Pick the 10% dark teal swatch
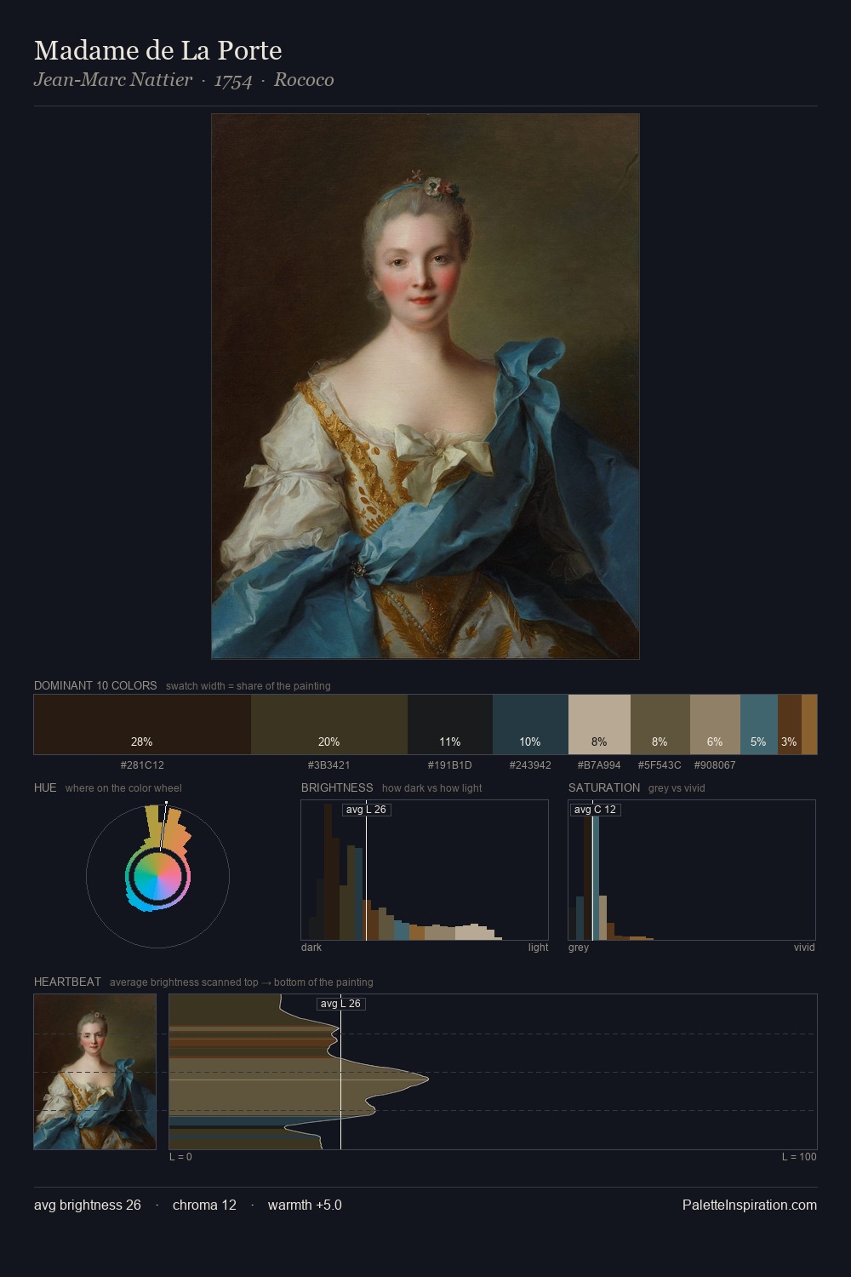The height and width of the screenshot is (1277, 851). point(530,724)
